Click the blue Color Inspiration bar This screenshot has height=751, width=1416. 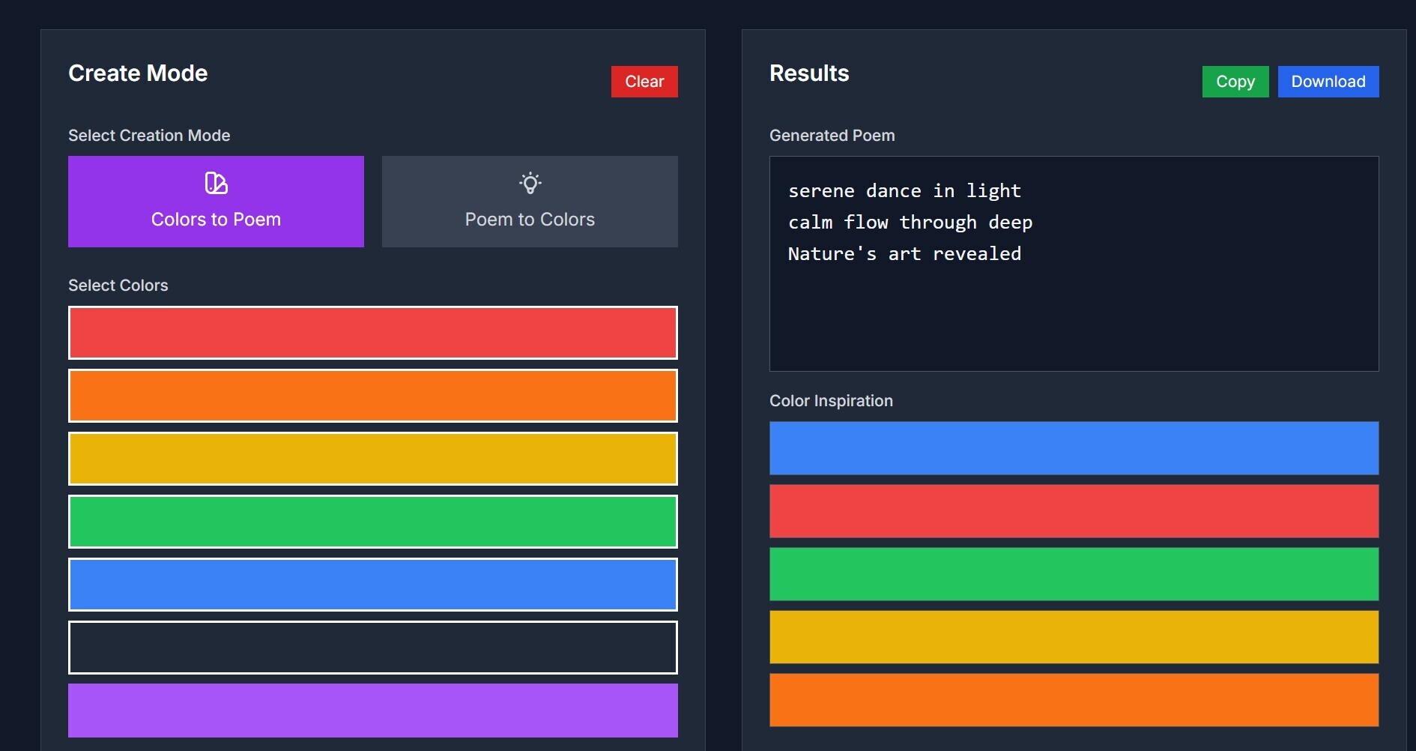click(x=1074, y=448)
